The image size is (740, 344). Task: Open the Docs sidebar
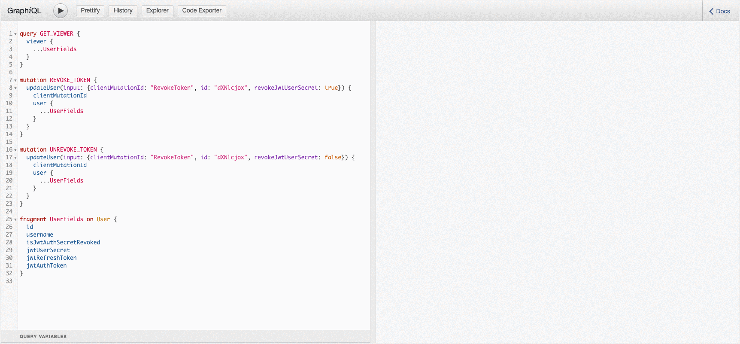[x=720, y=11]
